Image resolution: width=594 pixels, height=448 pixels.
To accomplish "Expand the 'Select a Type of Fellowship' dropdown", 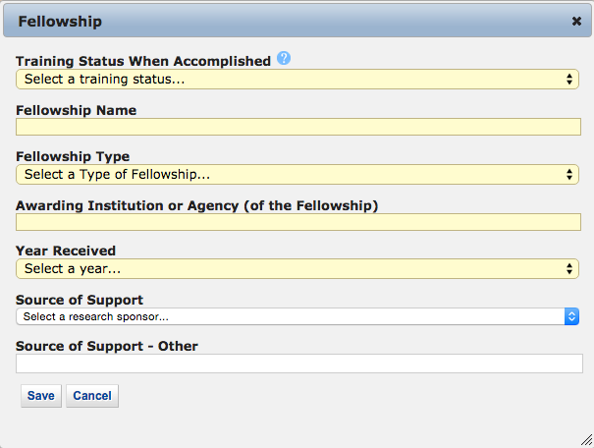I will point(297,174).
